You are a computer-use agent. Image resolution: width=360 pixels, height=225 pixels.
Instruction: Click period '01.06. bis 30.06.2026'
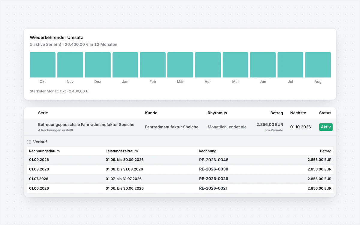pos(124,188)
